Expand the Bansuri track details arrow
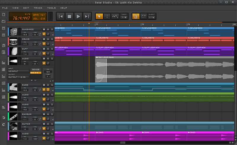Screen dimensions: 237x145 point(53,120)
